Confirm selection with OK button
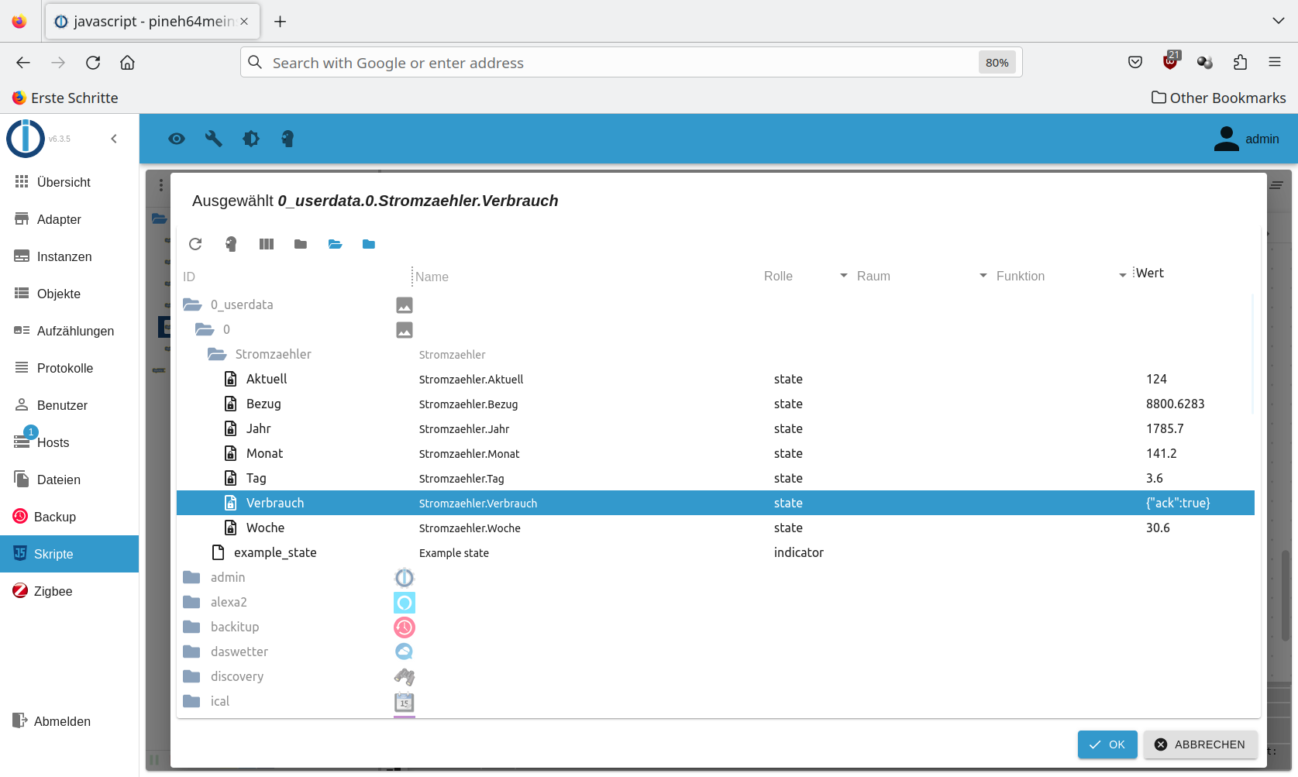 pos(1107,744)
